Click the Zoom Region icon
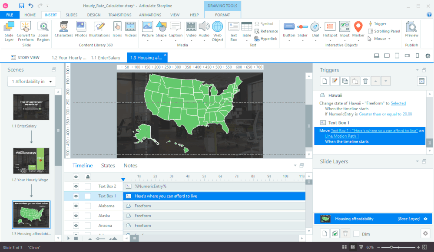 (43, 29)
